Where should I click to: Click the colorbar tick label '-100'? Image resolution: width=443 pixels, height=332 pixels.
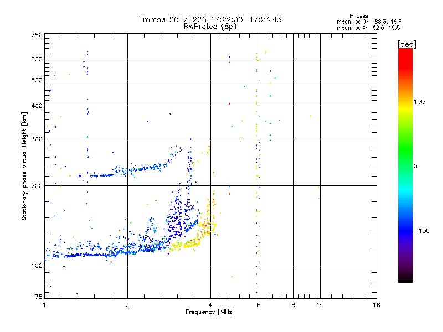tap(421, 231)
